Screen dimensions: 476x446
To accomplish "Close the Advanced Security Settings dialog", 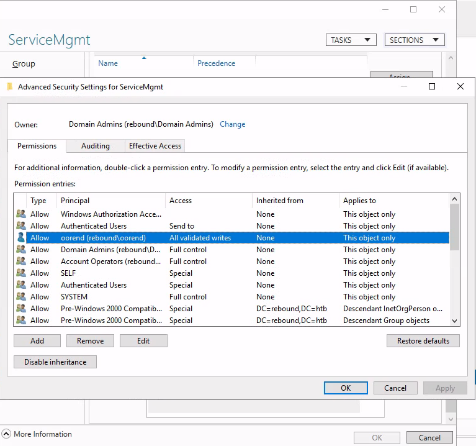I will point(460,86).
